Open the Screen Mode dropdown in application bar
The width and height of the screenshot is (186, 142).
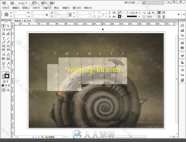(44, 3)
